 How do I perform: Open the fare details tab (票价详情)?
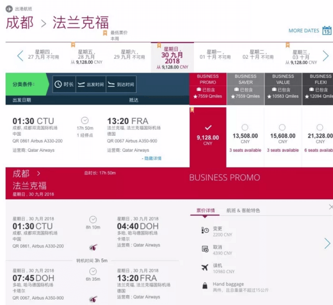pos(205,211)
